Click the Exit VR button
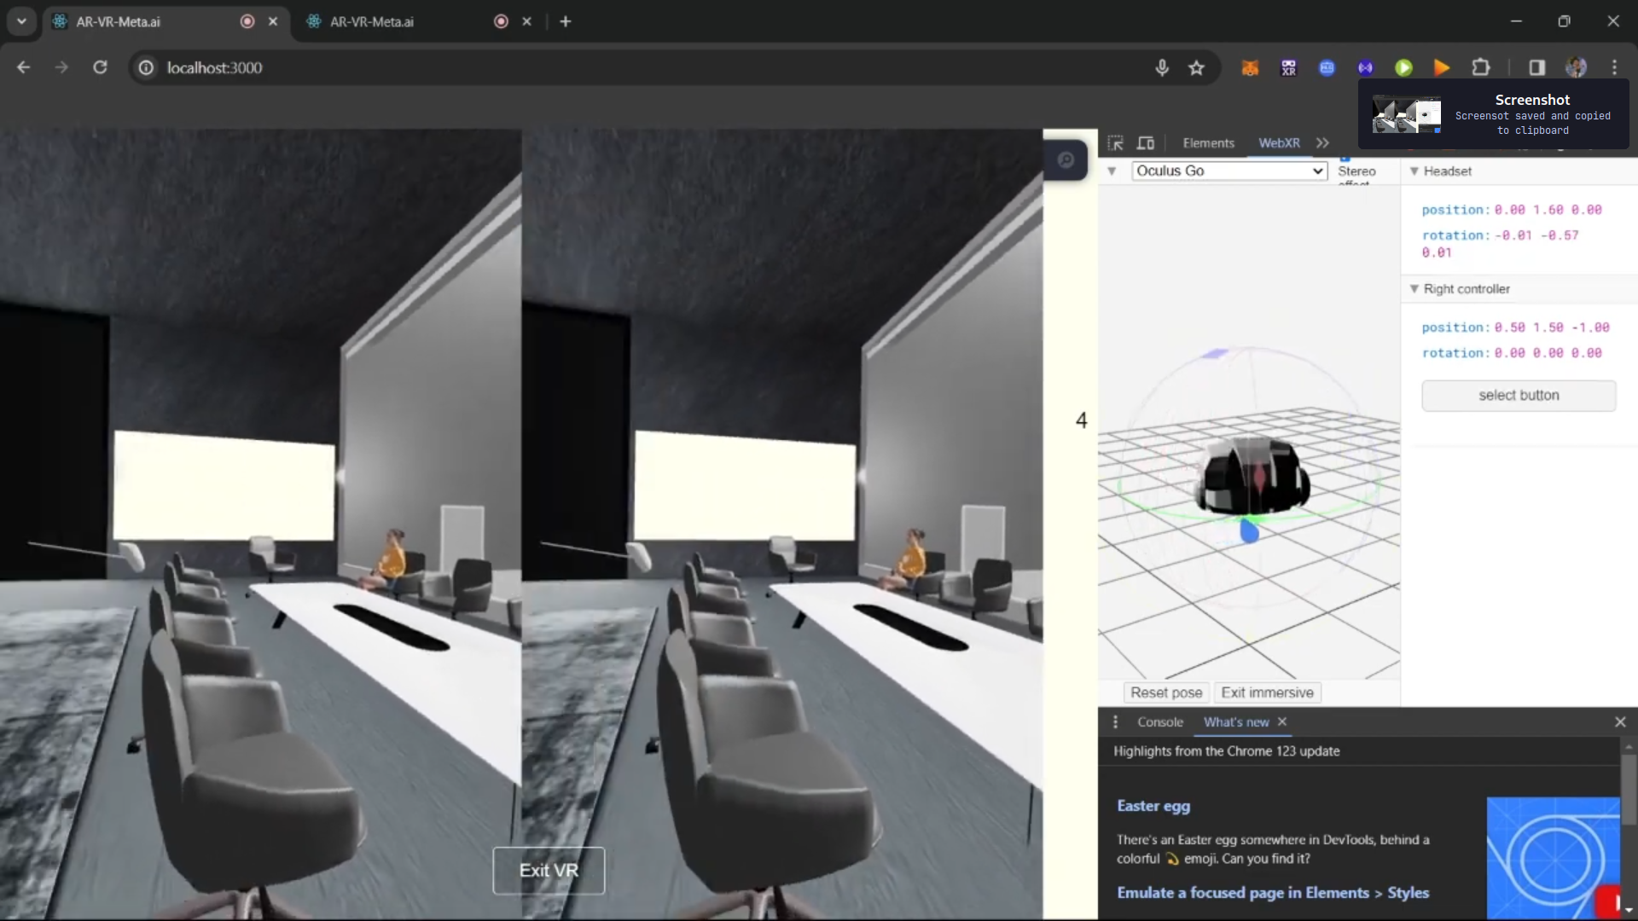The width and height of the screenshot is (1638, 921). [x=549, y=871]
